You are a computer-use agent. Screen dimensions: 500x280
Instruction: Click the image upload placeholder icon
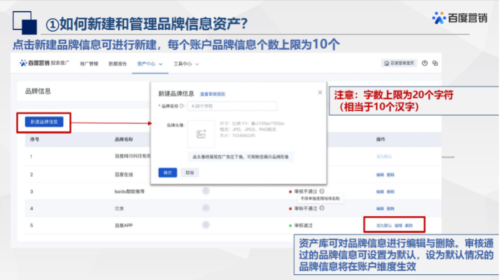pos(201,134)
